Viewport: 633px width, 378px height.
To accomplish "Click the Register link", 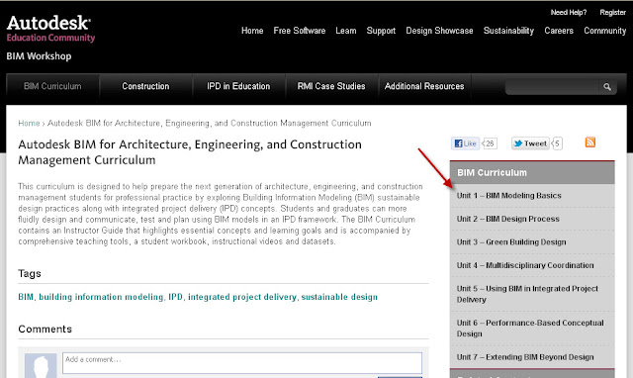I will coord(612,13).
